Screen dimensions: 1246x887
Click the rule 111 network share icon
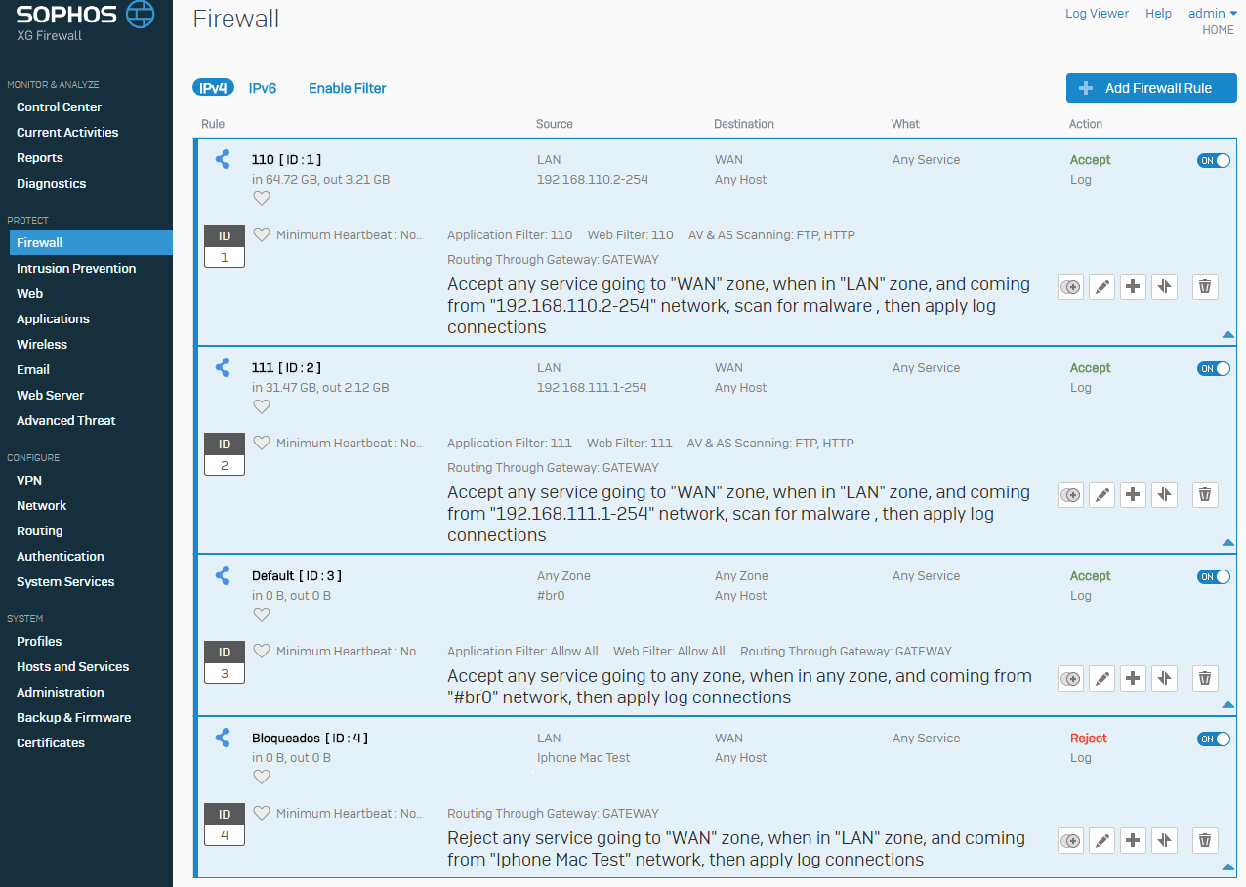[223, 367]
